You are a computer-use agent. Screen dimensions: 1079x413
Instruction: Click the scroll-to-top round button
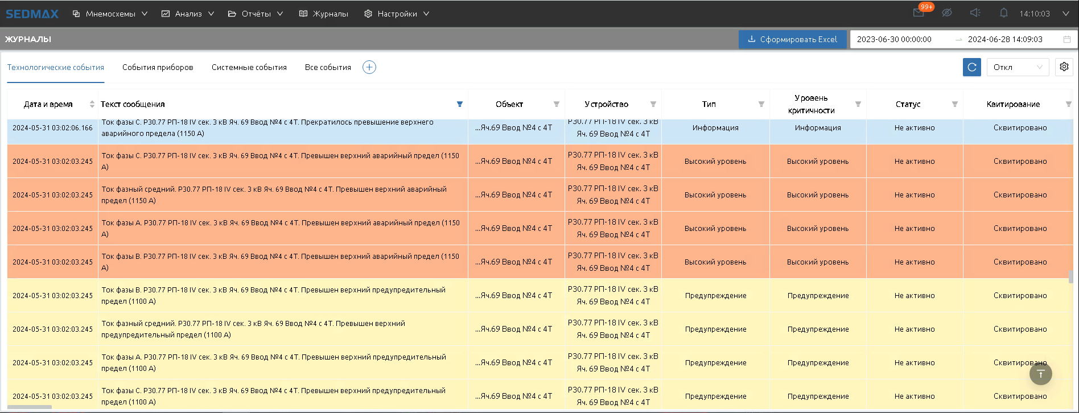click(x=1040, y=374)
